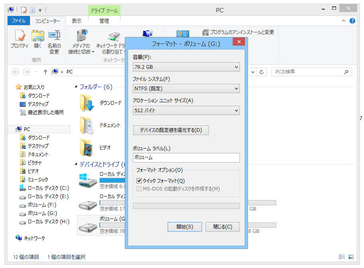Open the File (ファイル) tab

click(19, 21)
